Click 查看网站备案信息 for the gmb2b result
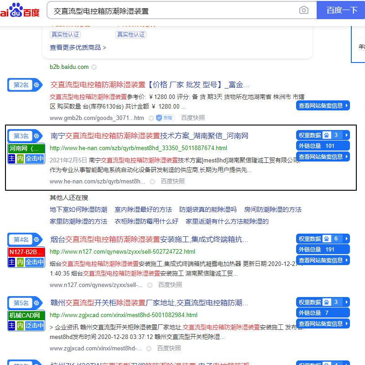 click(x=323, y=106)
